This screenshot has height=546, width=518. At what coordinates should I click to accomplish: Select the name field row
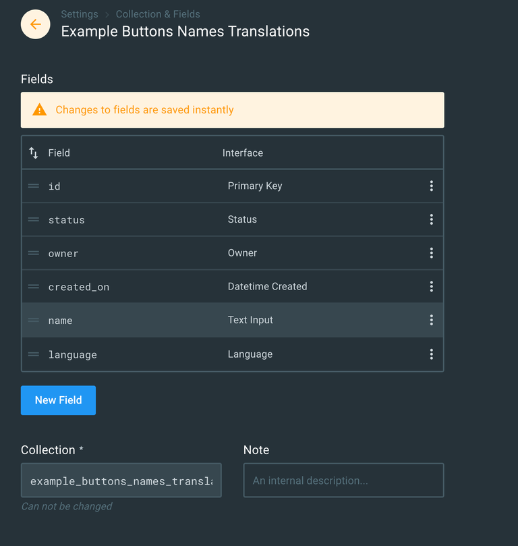pyautogui.click(x=135, y=321)
